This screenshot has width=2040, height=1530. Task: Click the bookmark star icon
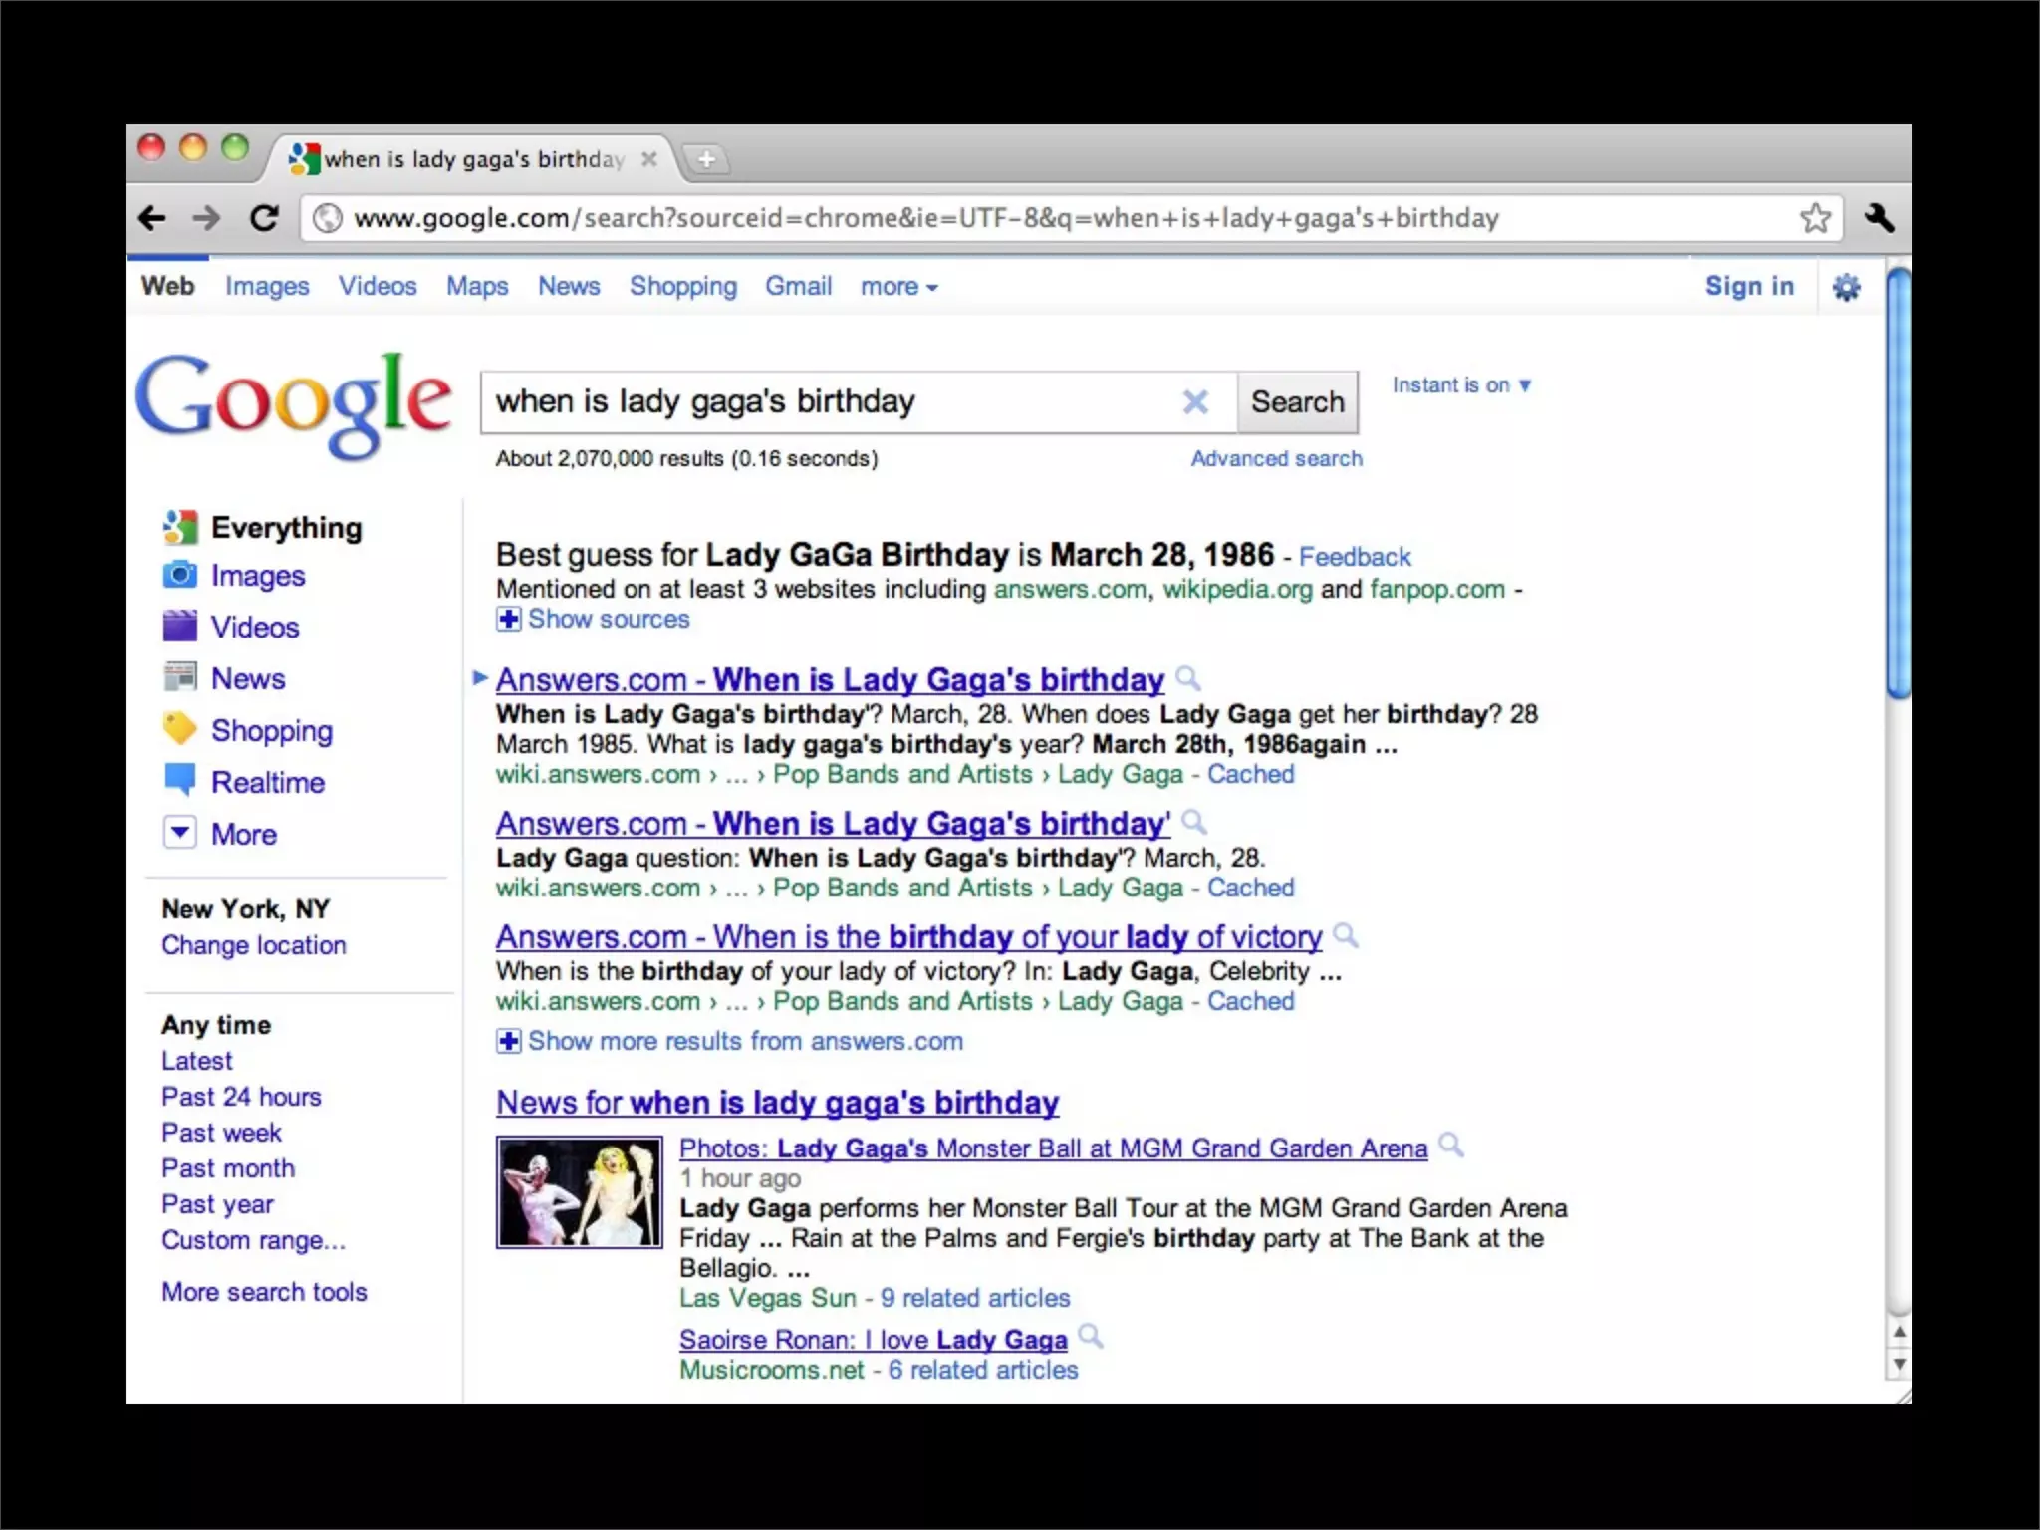(1815, 218)
